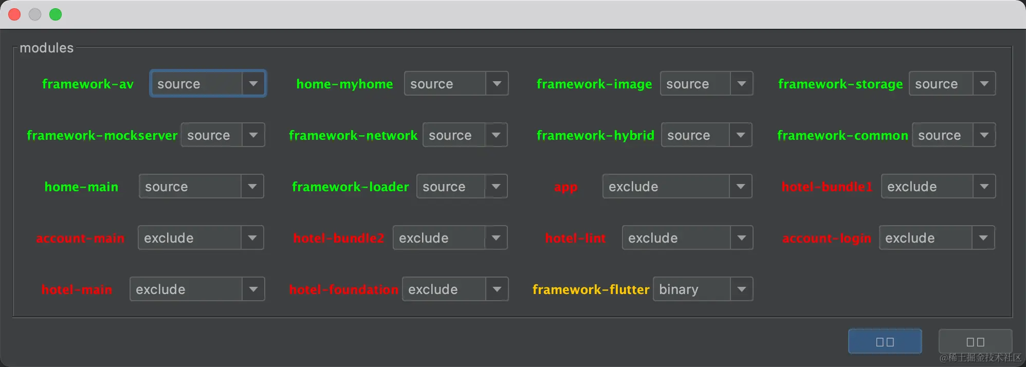Click the framework-hybrid module label

pos(595,135)
